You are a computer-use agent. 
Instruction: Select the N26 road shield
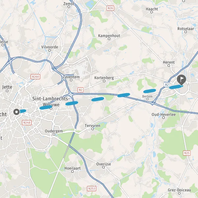[x=110, y=8]
